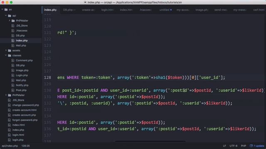Viewport: 266px width, 149px height.
Task: Click the update package icon in status bar
Action: click(x=251, y=146)
